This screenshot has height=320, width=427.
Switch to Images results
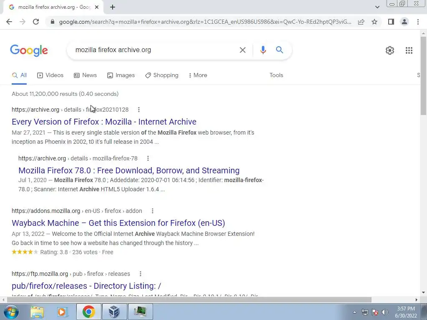click(x=121, y=75)
